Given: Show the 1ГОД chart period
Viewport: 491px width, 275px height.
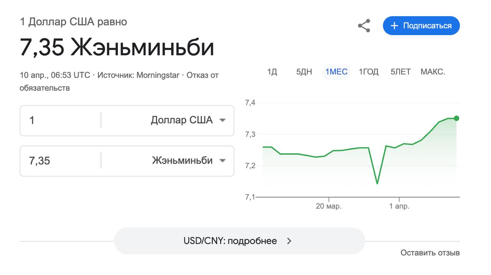Looking at the screenshot, I should 369,72.
